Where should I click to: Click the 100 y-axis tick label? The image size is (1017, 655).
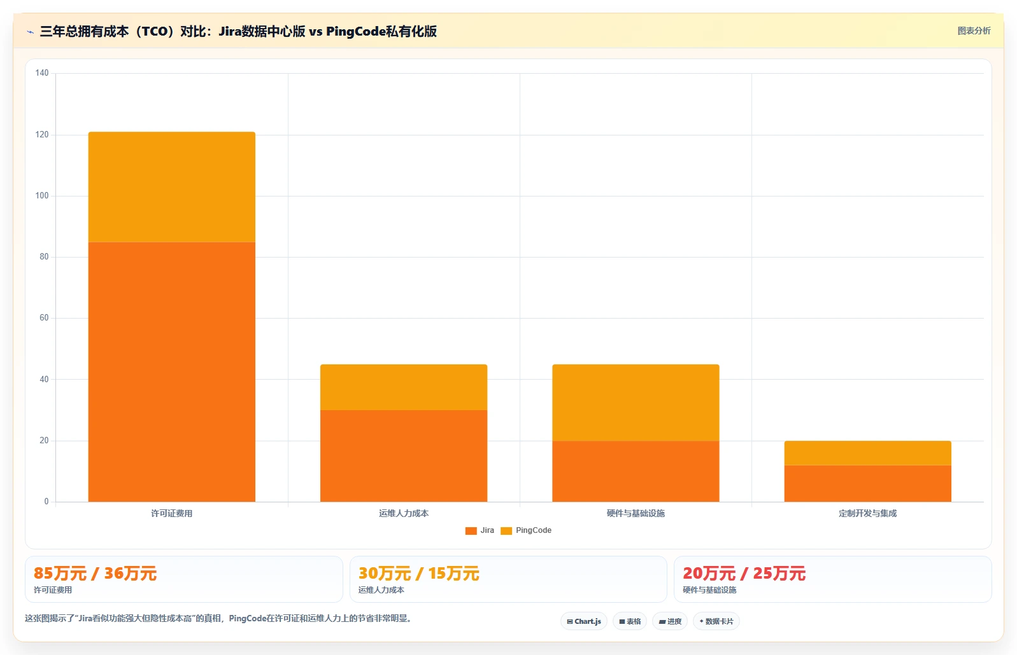point(42,196)
